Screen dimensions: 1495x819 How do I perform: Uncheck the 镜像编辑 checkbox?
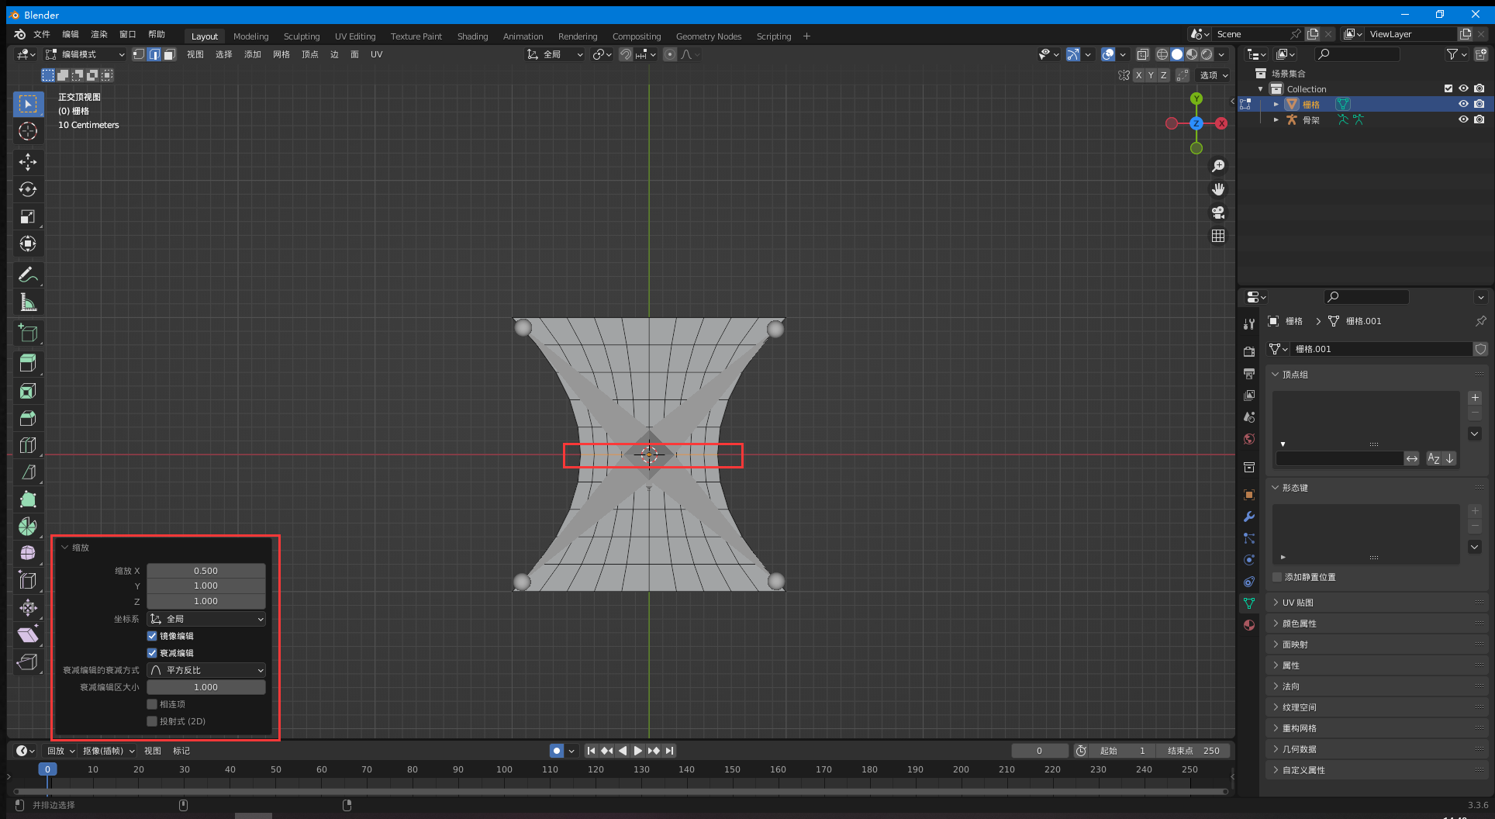pos(152,636)
